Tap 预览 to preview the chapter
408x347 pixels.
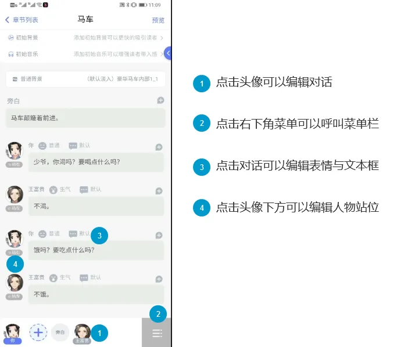point(158,20)
